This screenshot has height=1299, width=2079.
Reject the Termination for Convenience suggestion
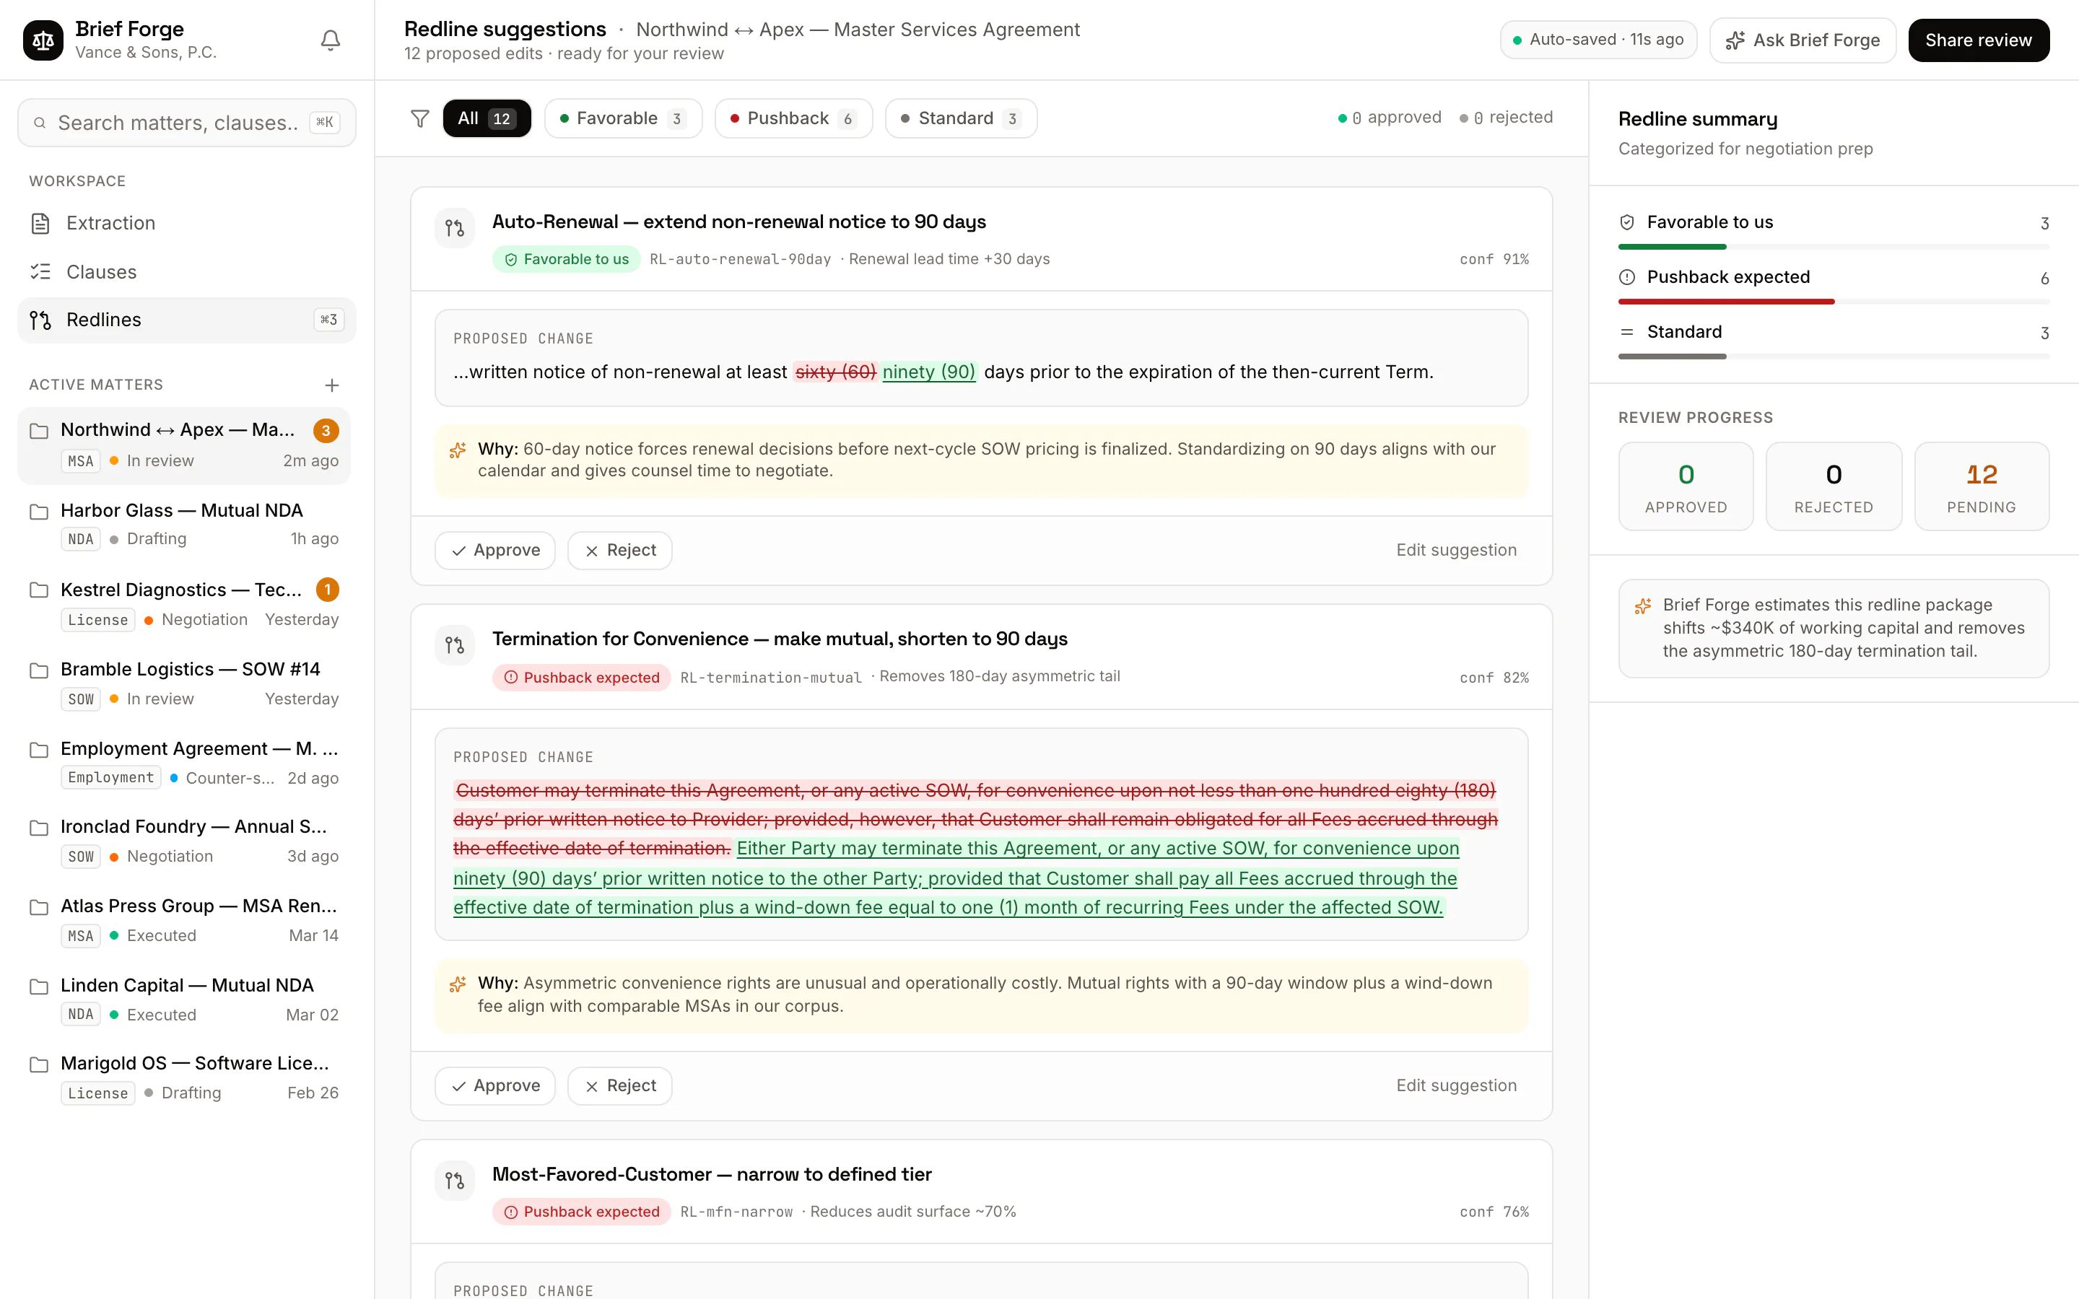620,1086
